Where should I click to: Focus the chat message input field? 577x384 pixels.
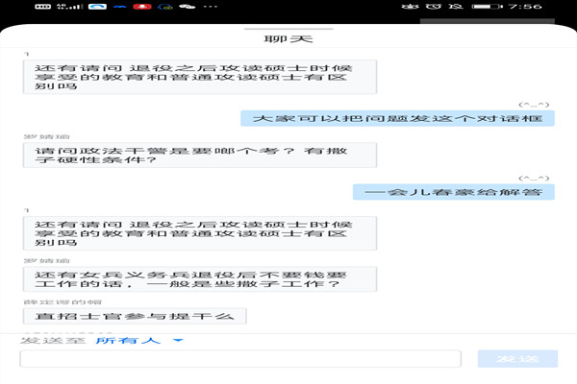point(245,359)
